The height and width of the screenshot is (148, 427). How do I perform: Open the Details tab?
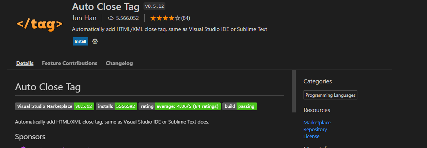tap(25, 63)
